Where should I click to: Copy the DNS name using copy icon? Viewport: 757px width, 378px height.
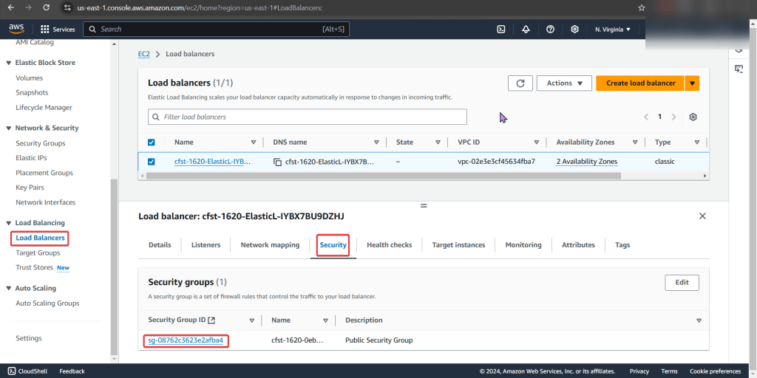click(x=277, y=162)
